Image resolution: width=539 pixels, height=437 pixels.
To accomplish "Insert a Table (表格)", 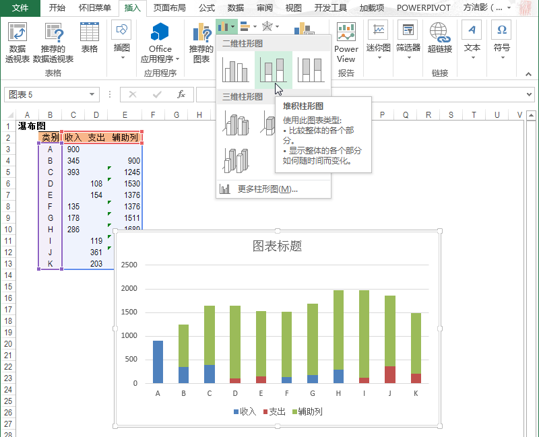I will [90, 38].
